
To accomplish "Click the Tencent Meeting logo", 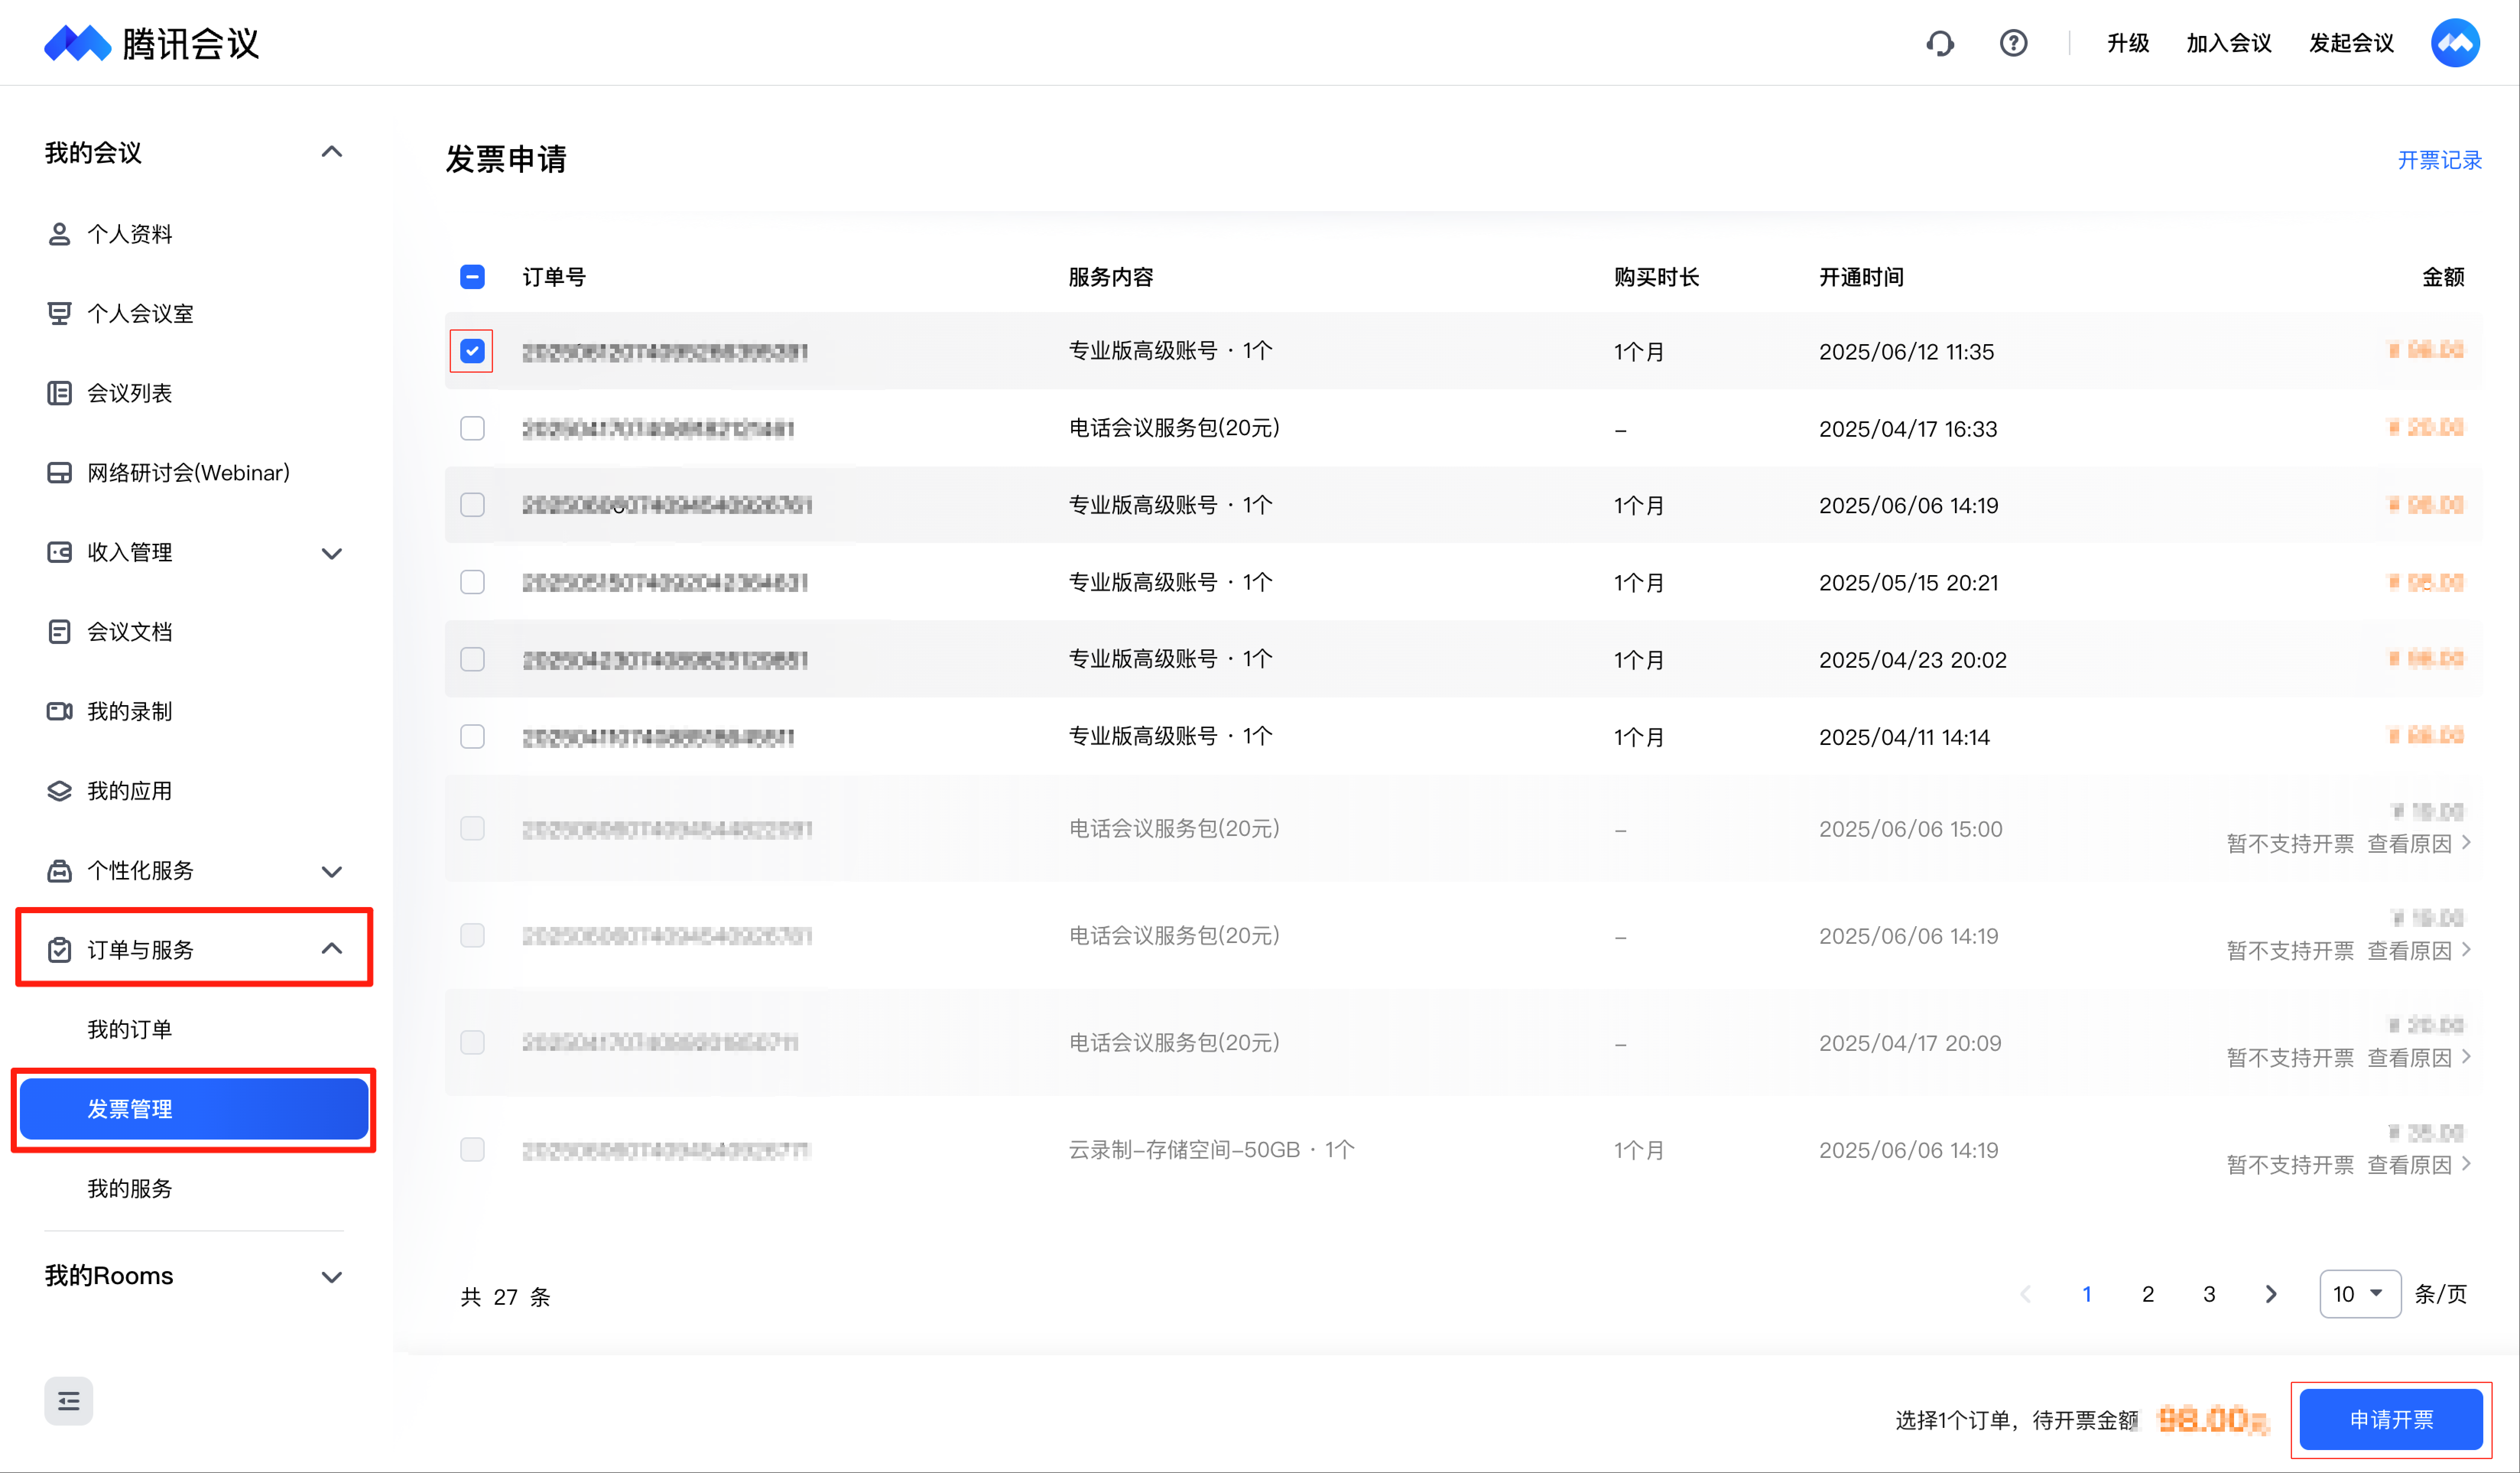I will [x=151, y=43].
